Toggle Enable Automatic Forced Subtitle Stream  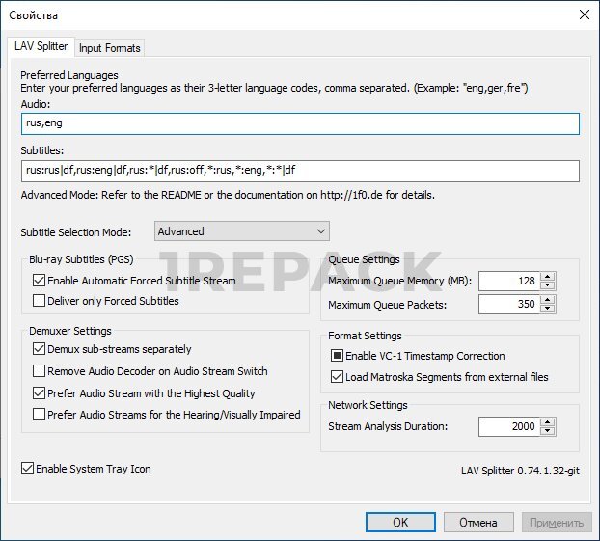pyautogui.click(x=39, y=281)
